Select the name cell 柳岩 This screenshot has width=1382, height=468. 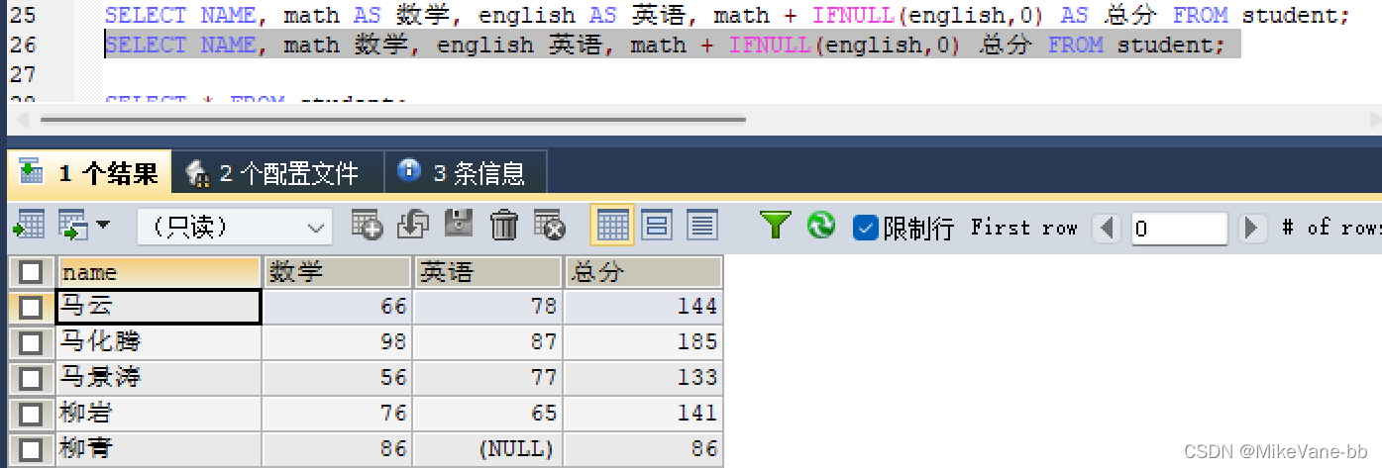tap(159, 414)
